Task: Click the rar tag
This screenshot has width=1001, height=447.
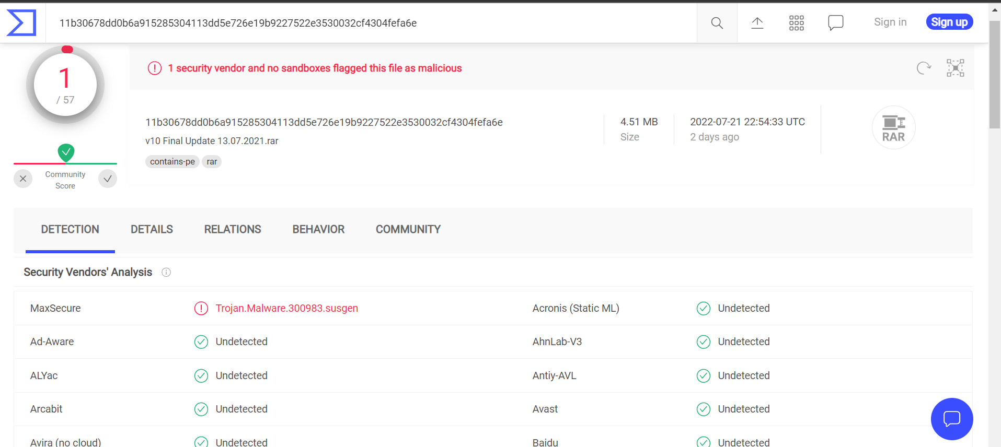Action: click(212, 162)
